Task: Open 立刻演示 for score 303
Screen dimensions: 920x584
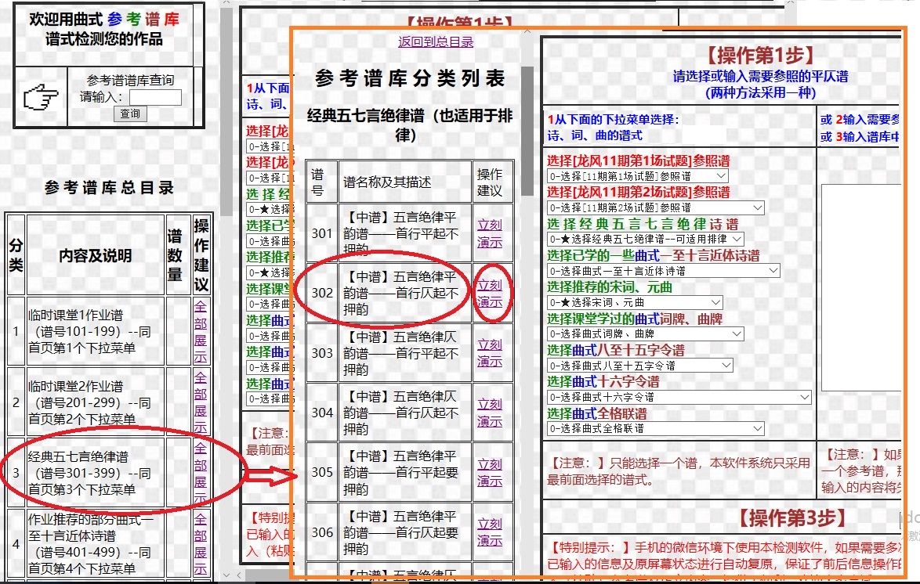Action: pos(490,353)
